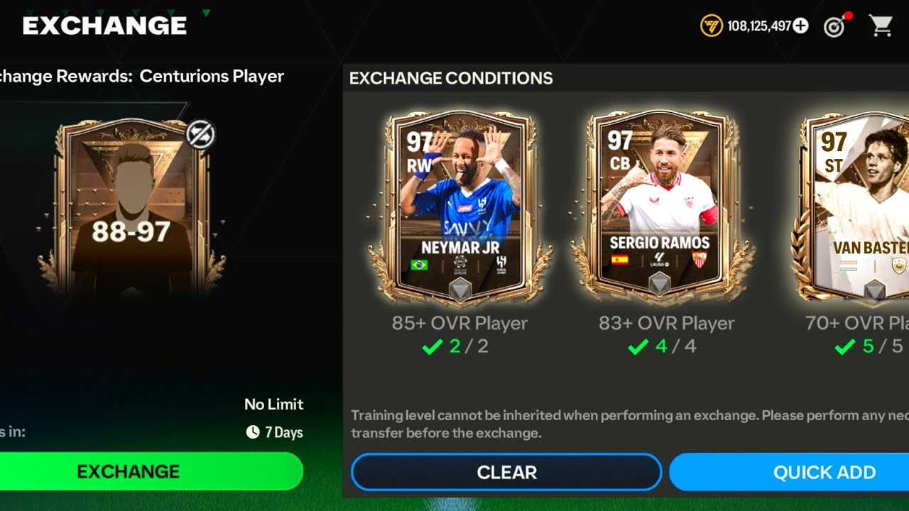The image size is (909, 511).
Task: Tap the untradable badge on reward card
Action: point(200,134)
